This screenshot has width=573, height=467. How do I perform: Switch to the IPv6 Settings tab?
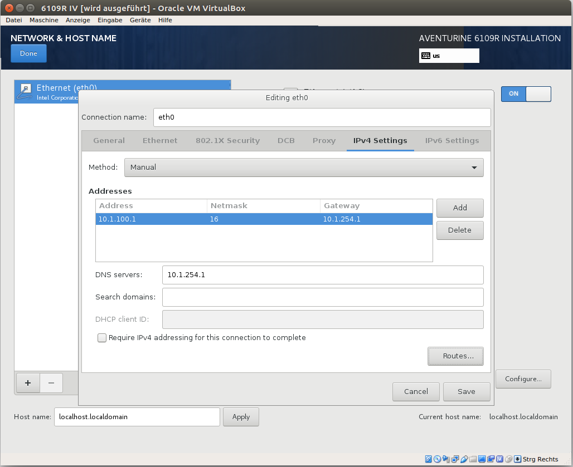tap(452, 141)
